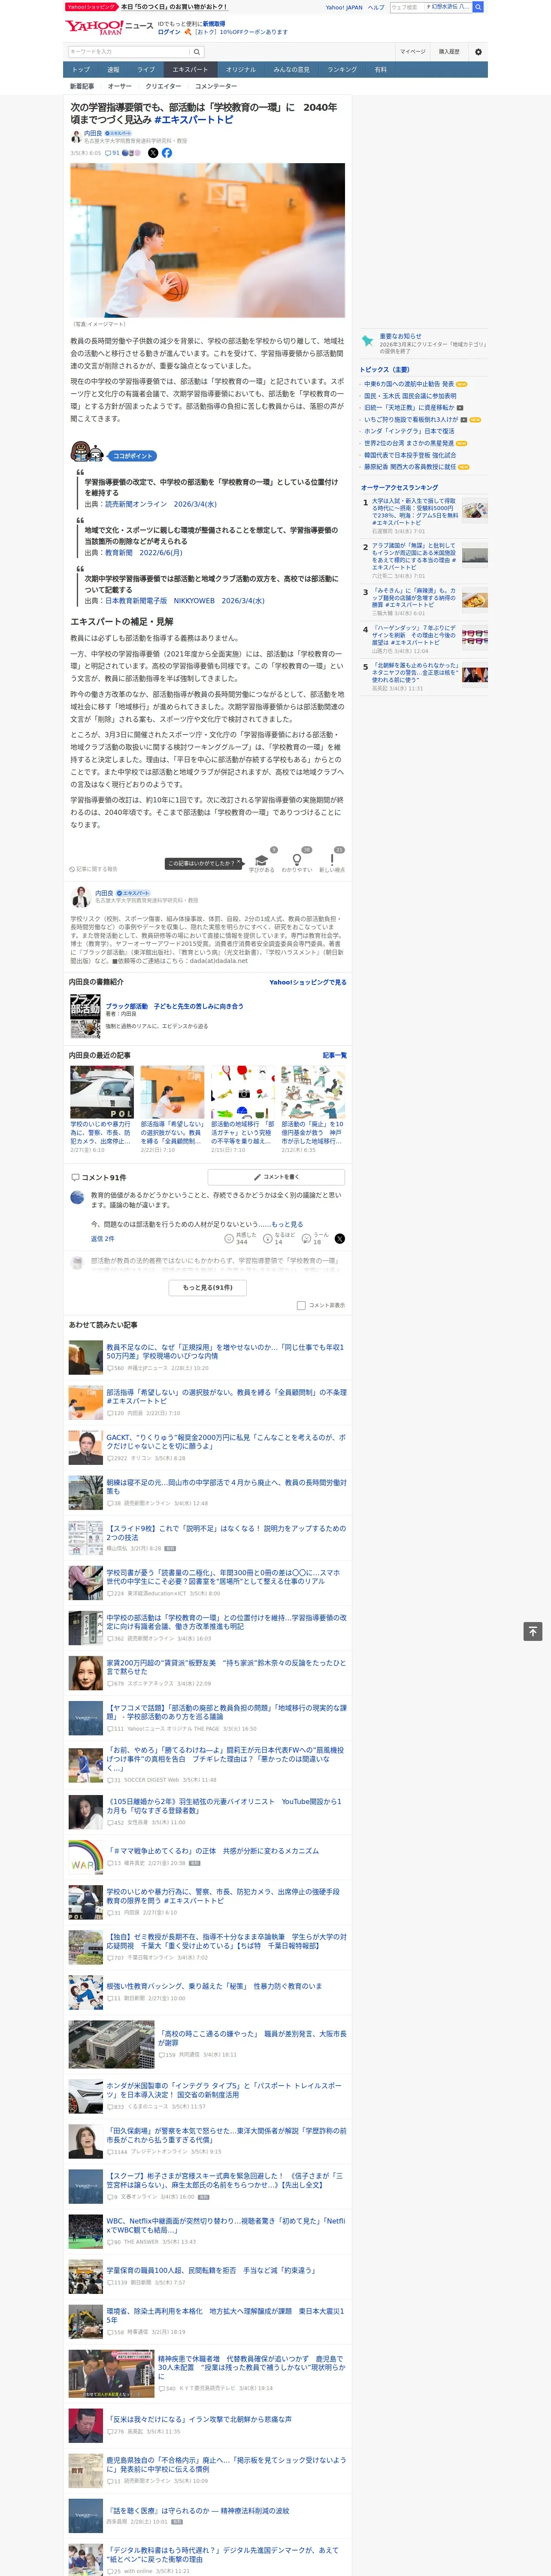Share the article on Facebook
The width and height of the screenshot is (551, 2576).
tap(167, 153)
